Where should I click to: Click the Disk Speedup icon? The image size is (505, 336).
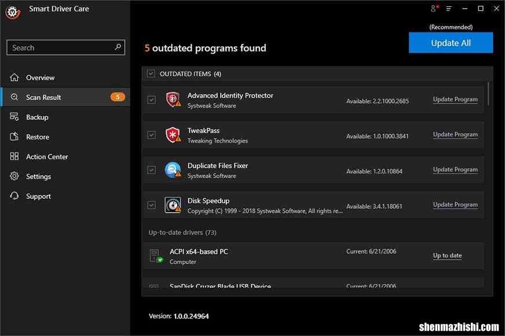point(173,205)
